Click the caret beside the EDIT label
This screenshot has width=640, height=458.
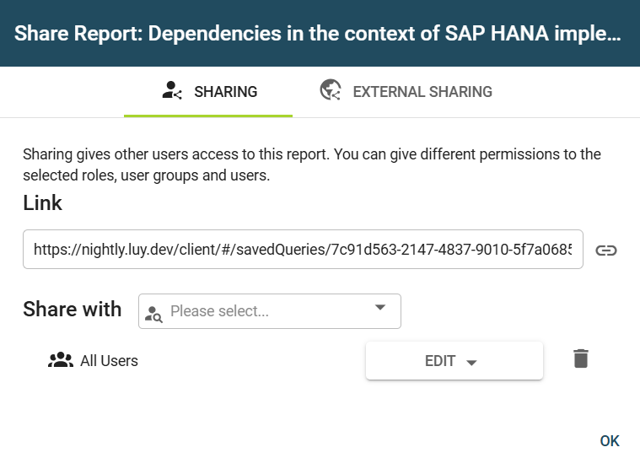471,363
